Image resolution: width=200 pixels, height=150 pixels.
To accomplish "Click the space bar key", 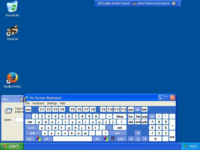I will click(72, 139).
